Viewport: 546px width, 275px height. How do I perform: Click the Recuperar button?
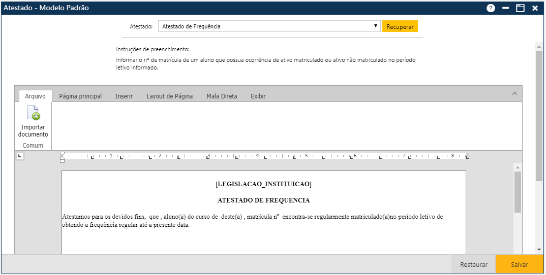[400, 26]
